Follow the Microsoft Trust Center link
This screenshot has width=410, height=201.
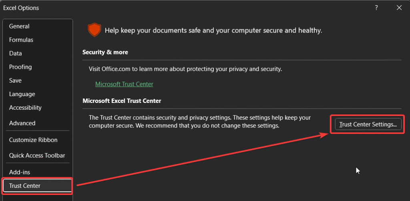(124, 84)
